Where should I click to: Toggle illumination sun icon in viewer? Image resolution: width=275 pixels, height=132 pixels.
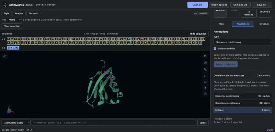[205, 88]
